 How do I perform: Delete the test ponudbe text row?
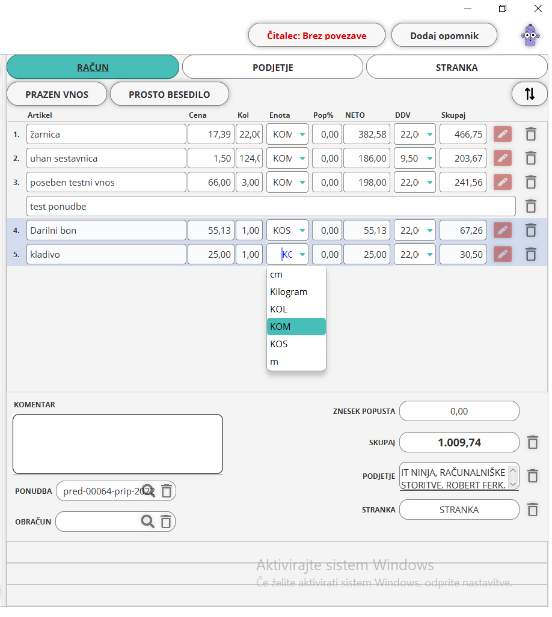coord(531,206)
